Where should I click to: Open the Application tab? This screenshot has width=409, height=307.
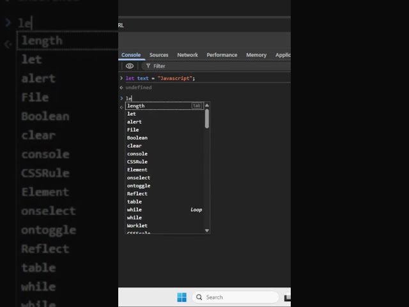click(x=282, y=55)
